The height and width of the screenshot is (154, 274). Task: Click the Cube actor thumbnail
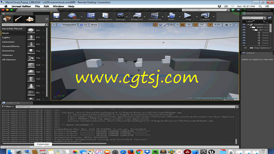(x=31, y=65)
